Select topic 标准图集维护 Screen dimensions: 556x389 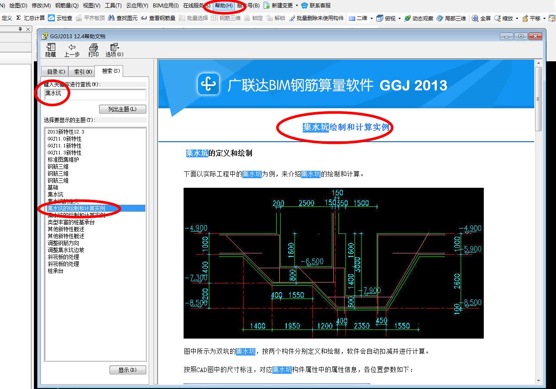(63, 160)
